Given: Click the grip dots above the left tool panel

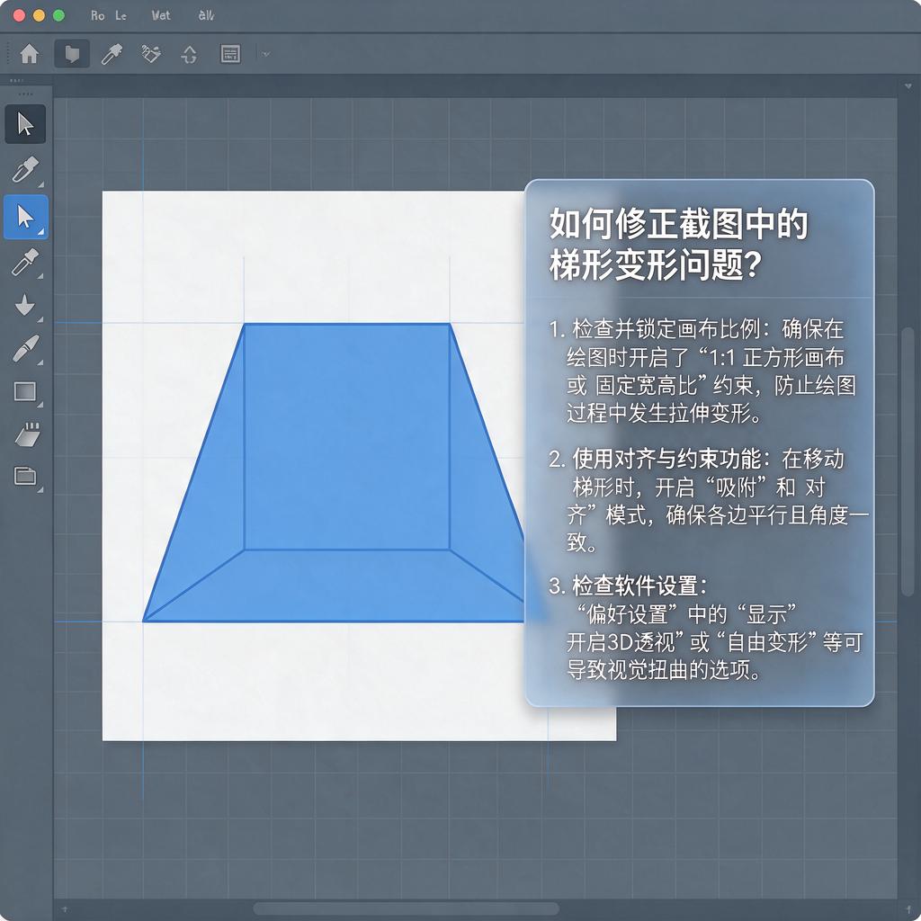Looking at the screenshot, I should (x=25, y=94).
